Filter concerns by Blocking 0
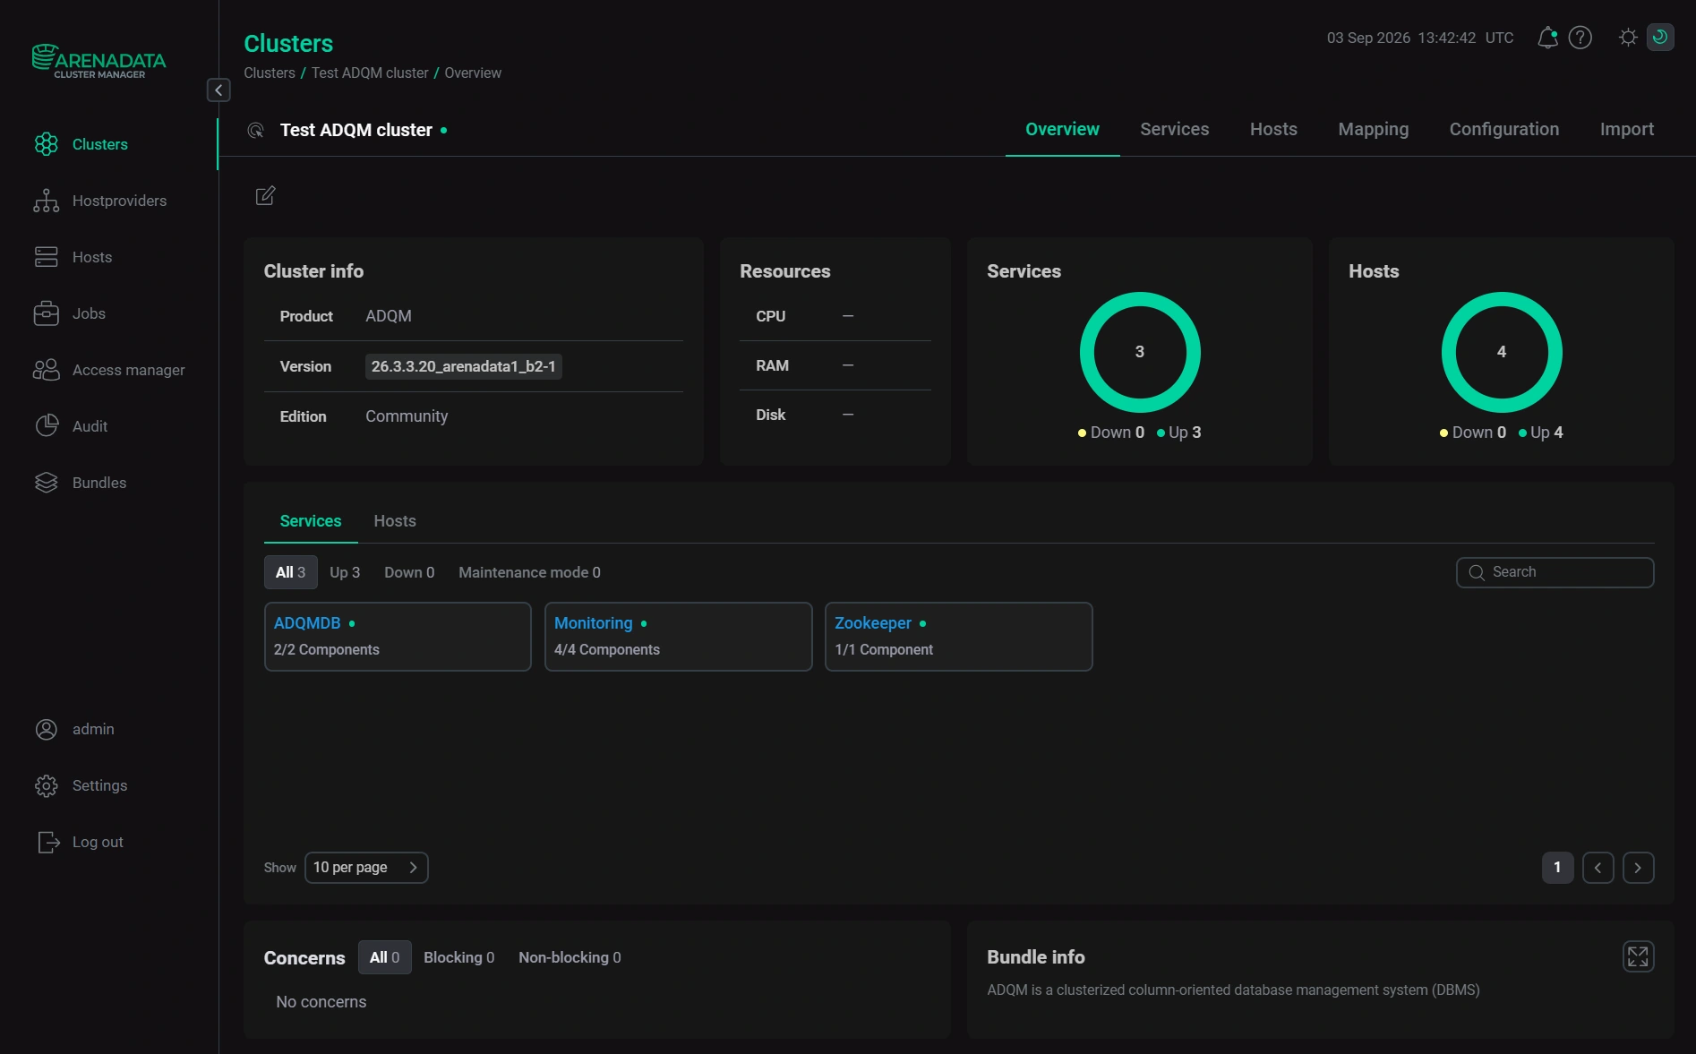Viewport: 1696px width, 1054px height. (x=458, y=957)
